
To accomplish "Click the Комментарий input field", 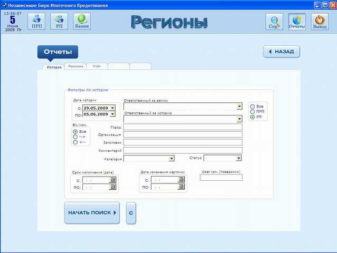I will (183, 150).
